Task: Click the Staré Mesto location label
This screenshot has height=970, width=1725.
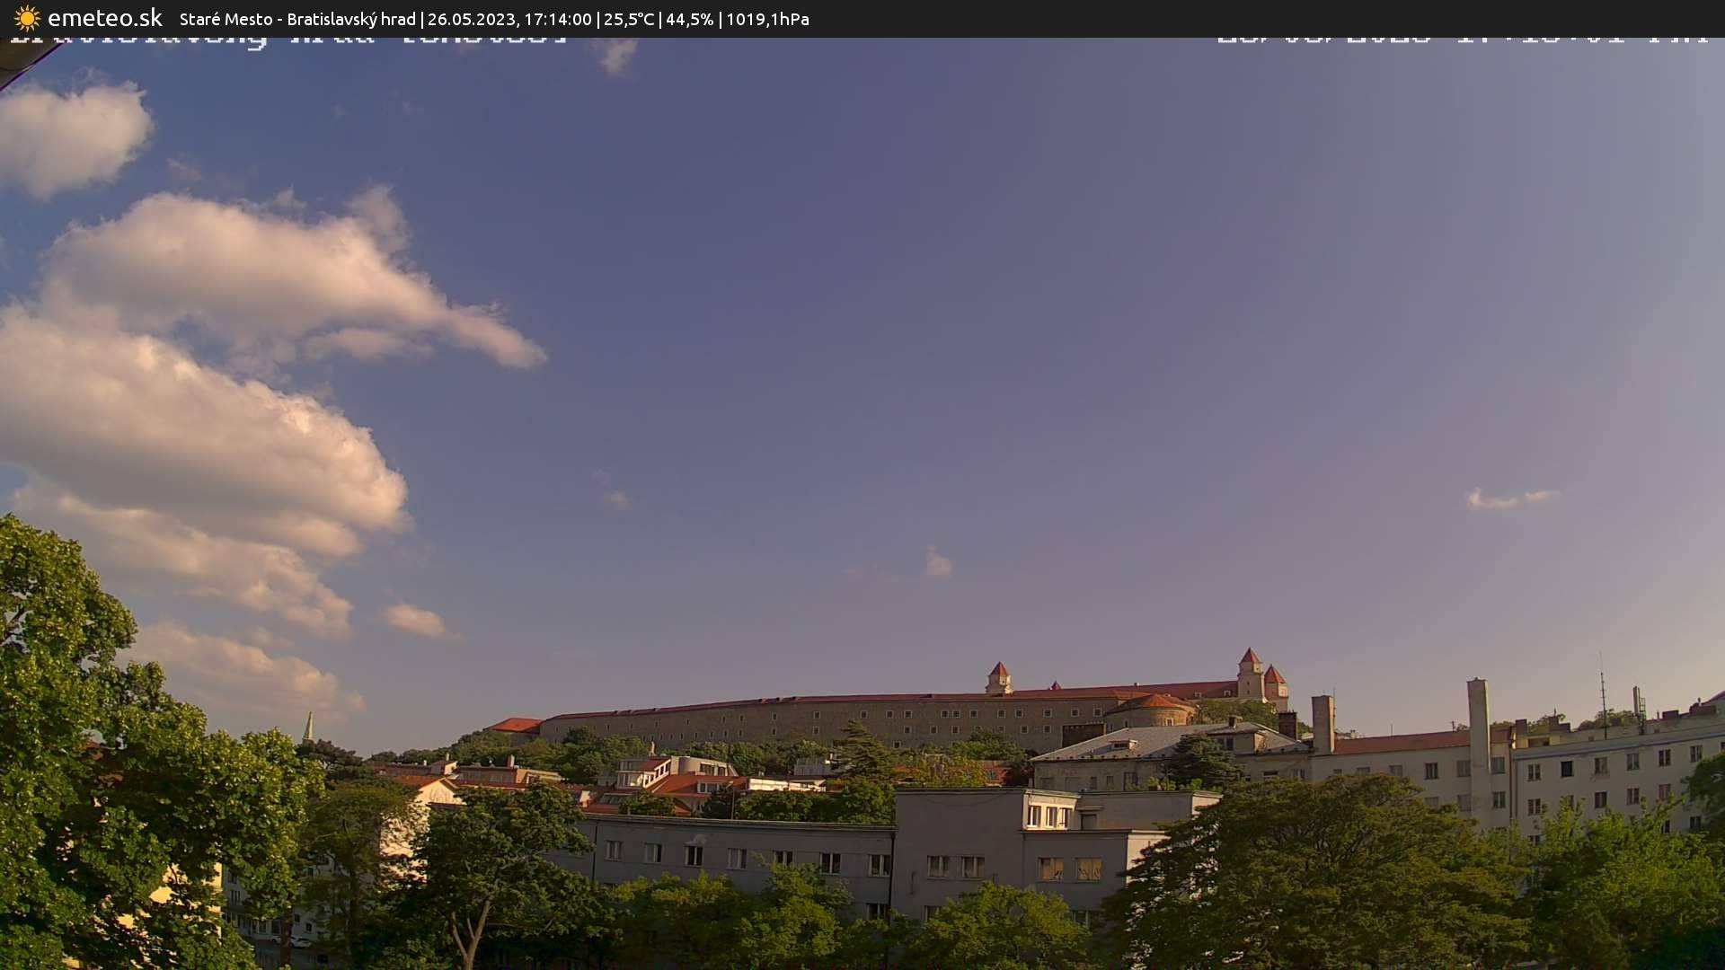Action: pyautogui.click(x=226, y=18)
